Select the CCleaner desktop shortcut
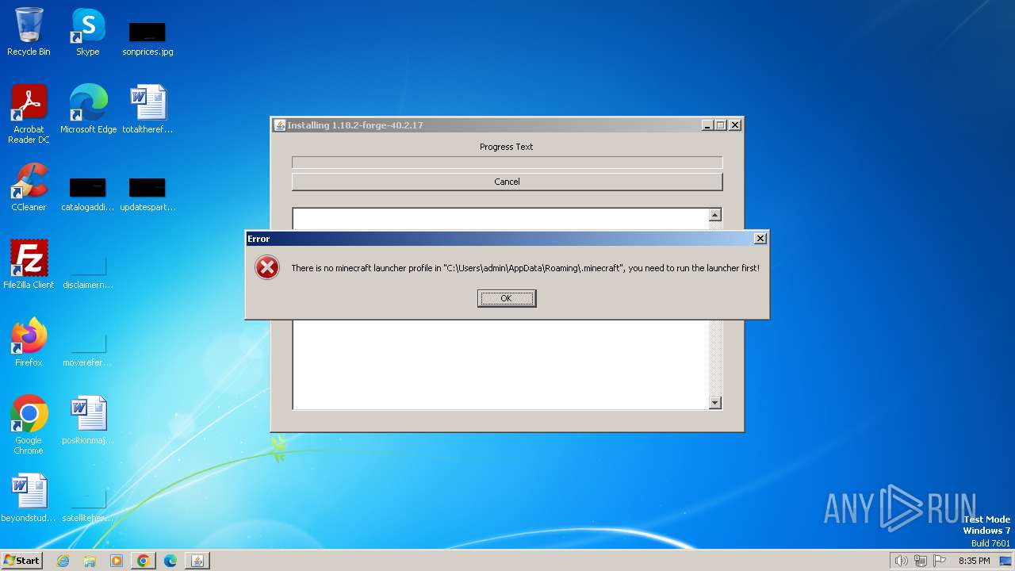 pyautogui.click(x=29, y=187)
